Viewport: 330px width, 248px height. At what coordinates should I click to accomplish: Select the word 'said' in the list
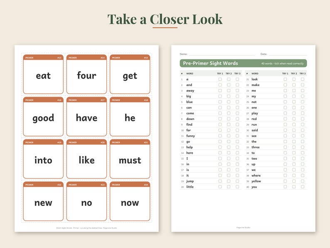255,130
